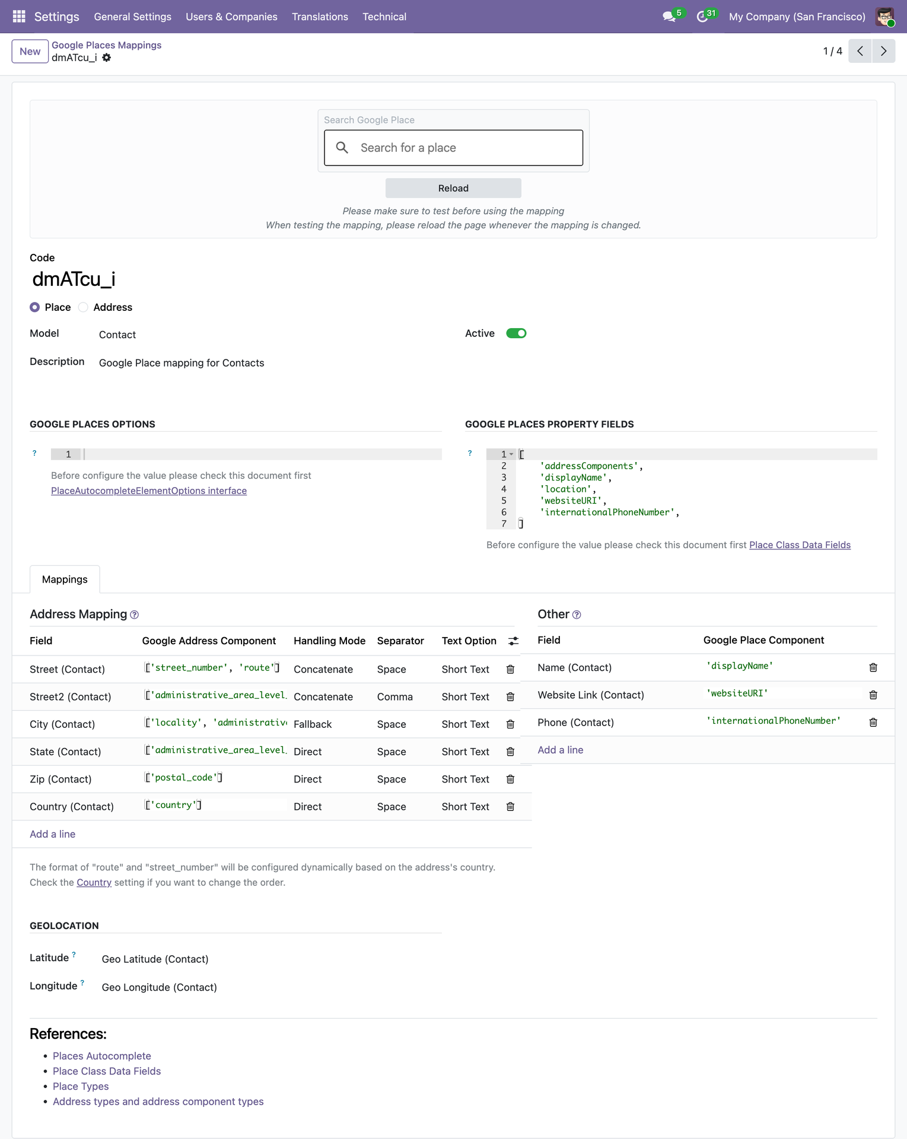Edit the Code field dmATcu_i

74,279
